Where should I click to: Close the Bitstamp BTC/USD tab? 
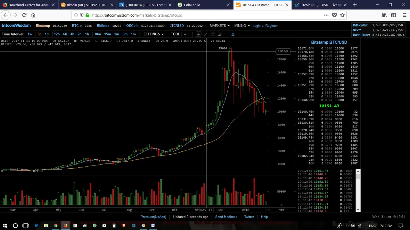287,5
